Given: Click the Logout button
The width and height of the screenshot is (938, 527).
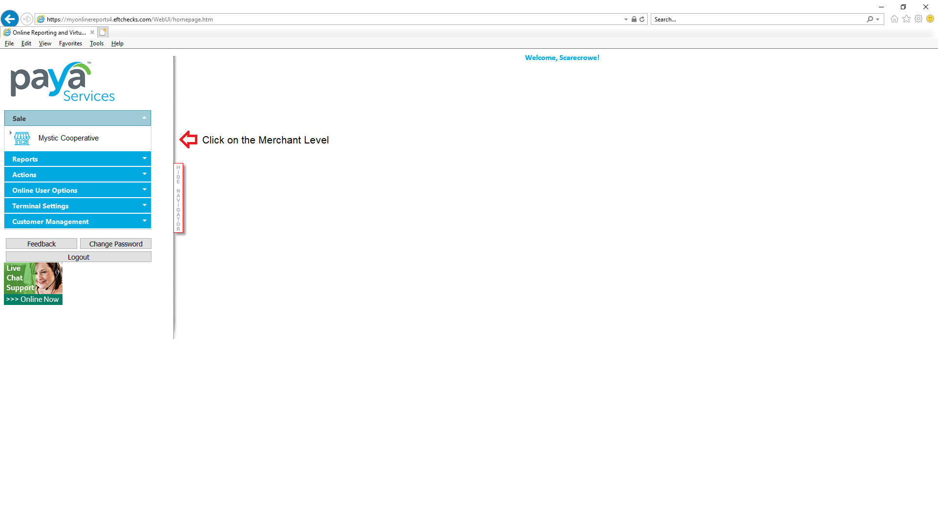Looking at the screenshot, I should pyautogui.click(x=78, y=257).
